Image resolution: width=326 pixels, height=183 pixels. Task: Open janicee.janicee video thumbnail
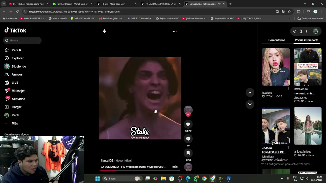coord(307,126)
